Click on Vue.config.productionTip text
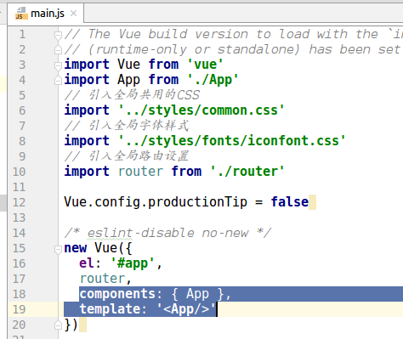 click(156, 202)
